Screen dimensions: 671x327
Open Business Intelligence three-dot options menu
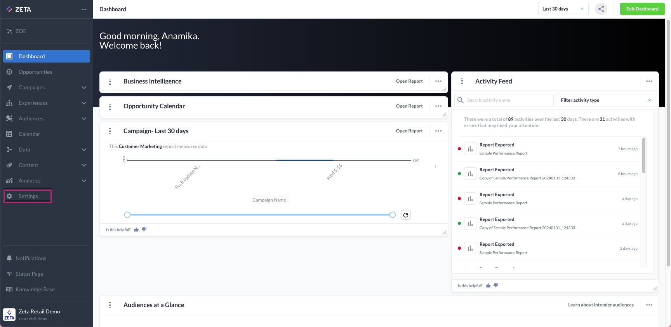[438, 81]
